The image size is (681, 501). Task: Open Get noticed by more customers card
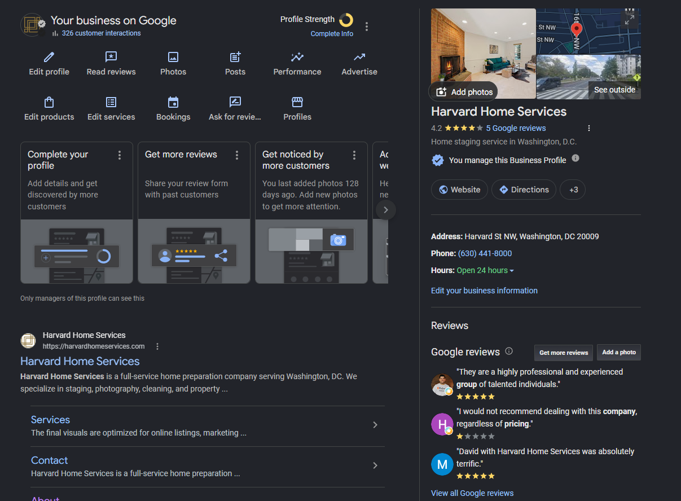tap(311, 213)
